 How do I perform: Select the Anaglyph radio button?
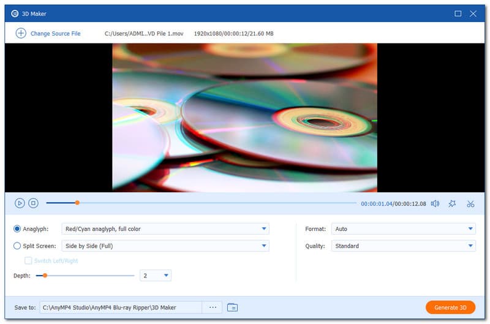point(17,229)
